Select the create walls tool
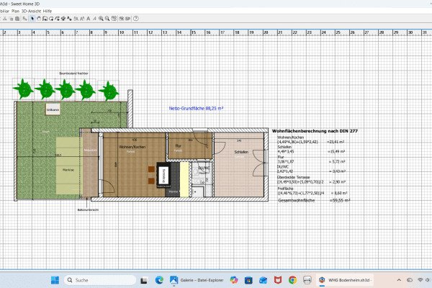 tap(45, 19)
